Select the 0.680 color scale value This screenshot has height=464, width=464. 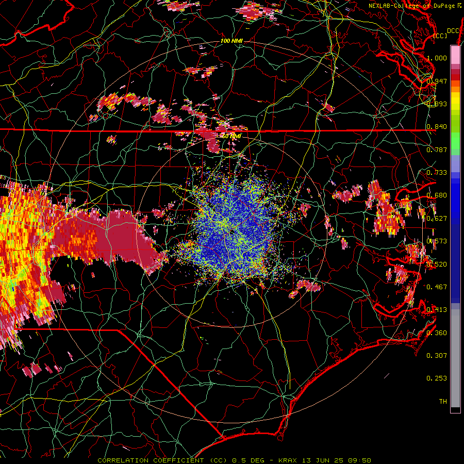pyautogui.click(x=437, y=195)
